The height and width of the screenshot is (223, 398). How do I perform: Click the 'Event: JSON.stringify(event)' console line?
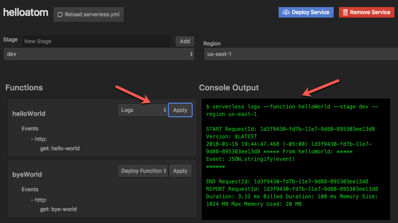point(250,159)
